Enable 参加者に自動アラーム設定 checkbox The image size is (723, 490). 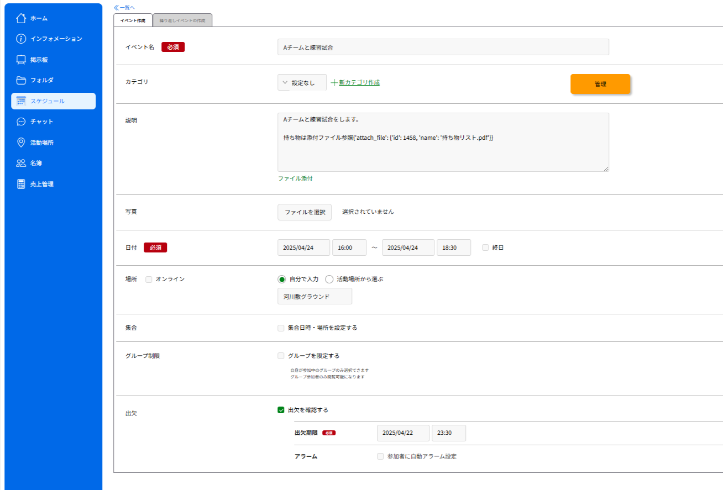(x=380, y=456)
